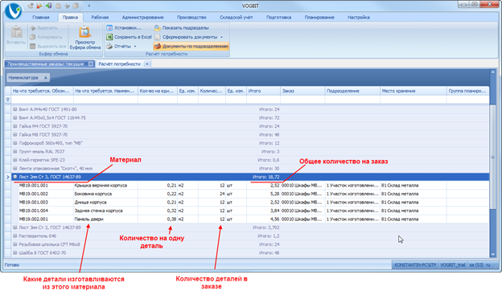The width and height of the screenshot is (502, 295).
Task: Click the Копировать copy icon
Action: (33, 37)
